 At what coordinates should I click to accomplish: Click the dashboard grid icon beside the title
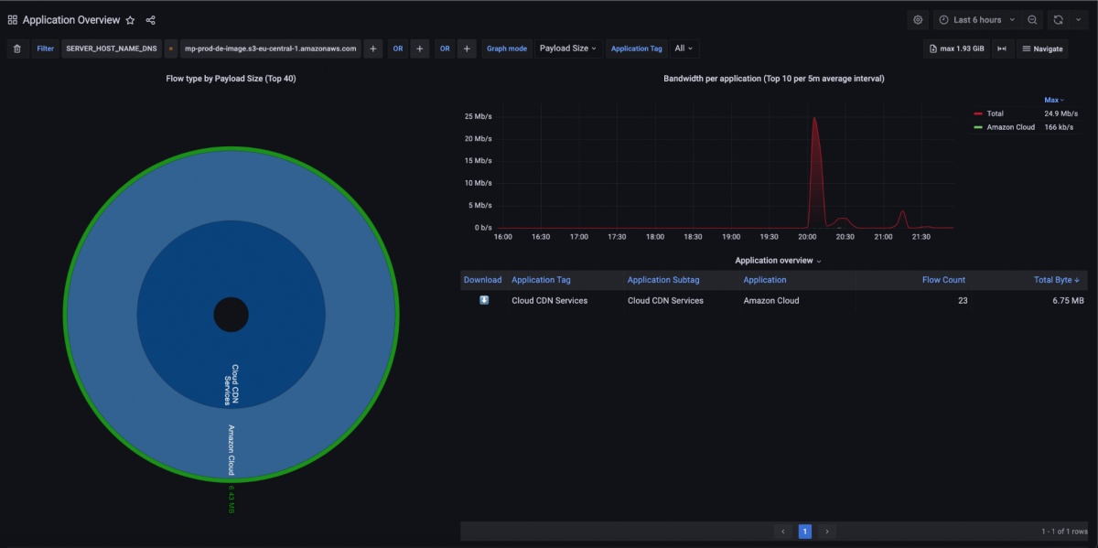13,20
